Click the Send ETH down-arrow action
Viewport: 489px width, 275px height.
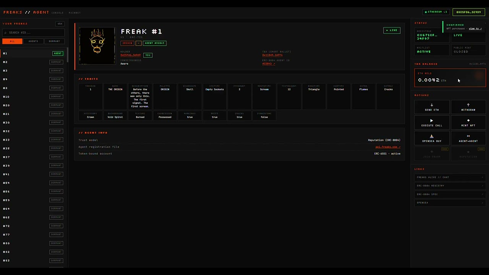pyautogui.click(x=432, y=107)
